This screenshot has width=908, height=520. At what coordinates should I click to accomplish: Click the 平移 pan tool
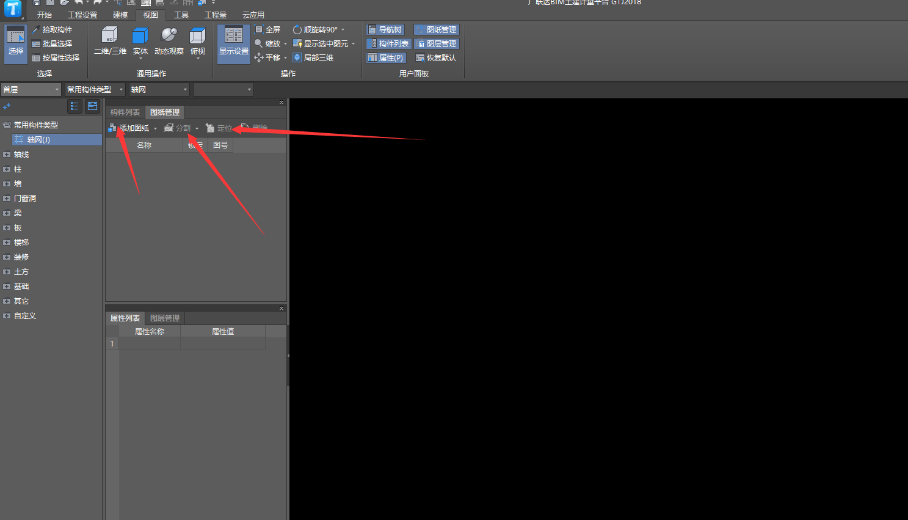tap(268, 57)
